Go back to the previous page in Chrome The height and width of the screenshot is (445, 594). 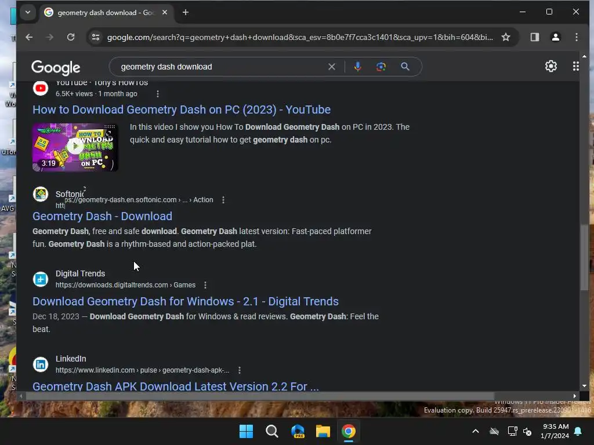[29, 37]
